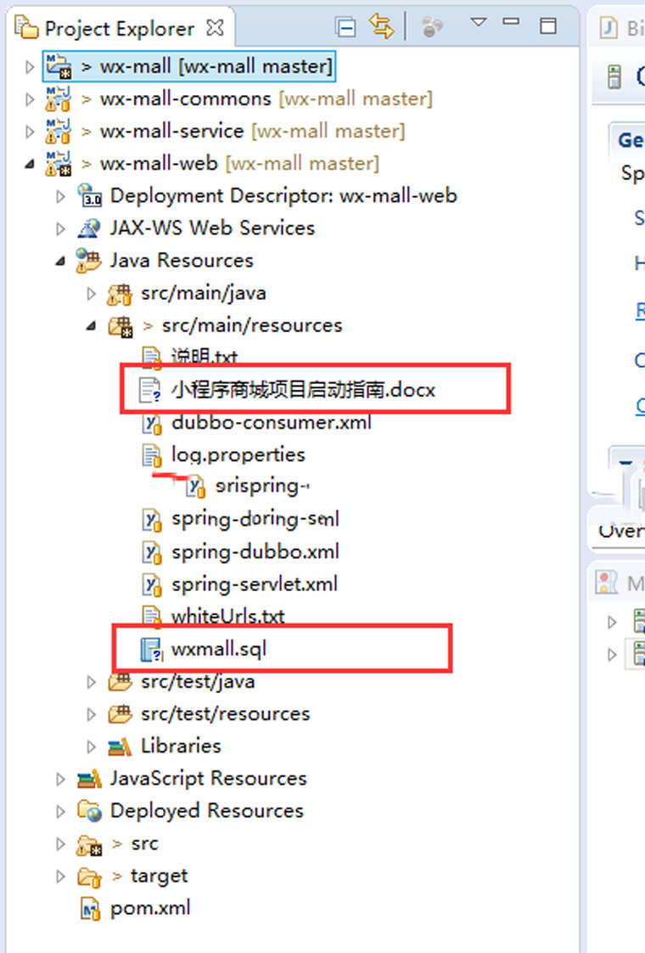The width and height of the screenshot is (645, 953).
Task: Collapse the Java Resources node
Action: coord(60,261)
